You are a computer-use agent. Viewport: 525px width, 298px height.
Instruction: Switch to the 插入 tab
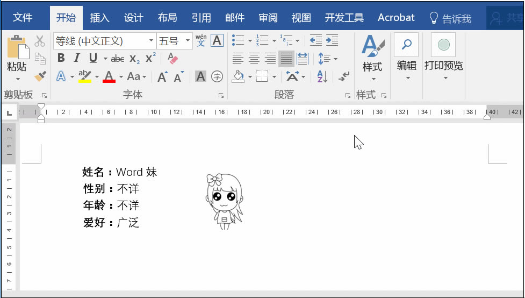pos(99,17)
